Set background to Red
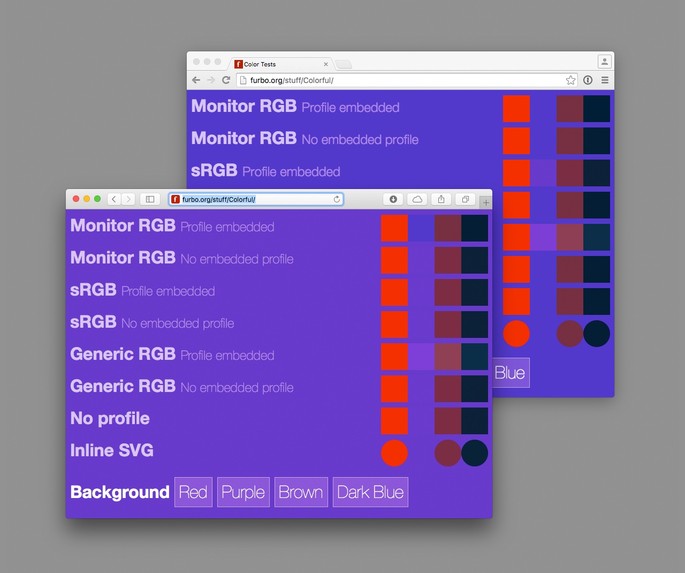This screenshot has width=685, height=573. pyautogui.click(x=193, y=492)
